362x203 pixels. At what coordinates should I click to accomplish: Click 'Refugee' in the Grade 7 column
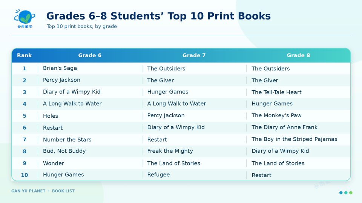click(158, 175)
